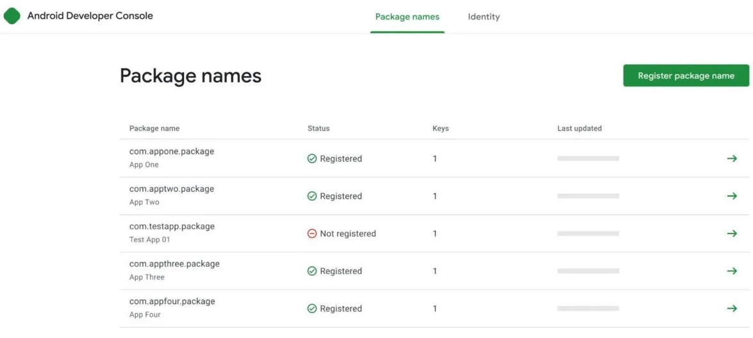Click Android Developer Console title text
Image resolution: width=753 pixels, height=338 pixels.
click(90, 16)
